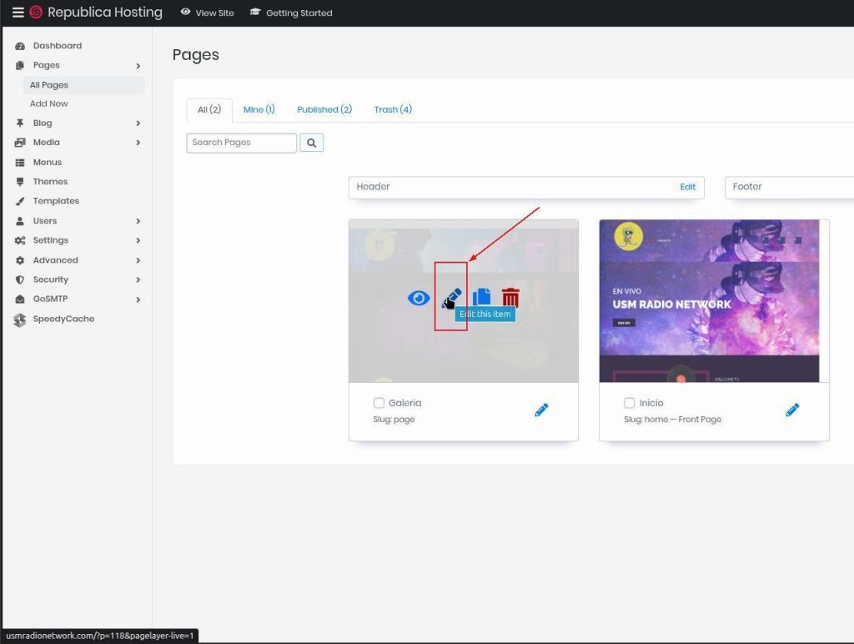Screen dimensions: 854x644
Task: Open SpeedyCache from the sidebar
Action: (63, 319)
